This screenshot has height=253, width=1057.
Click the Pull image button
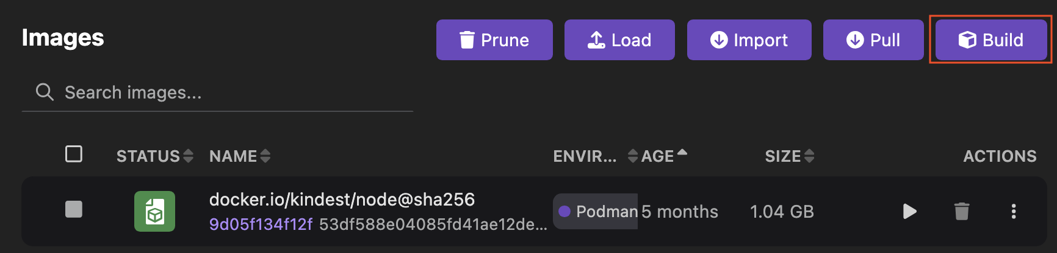pos(873,40)
